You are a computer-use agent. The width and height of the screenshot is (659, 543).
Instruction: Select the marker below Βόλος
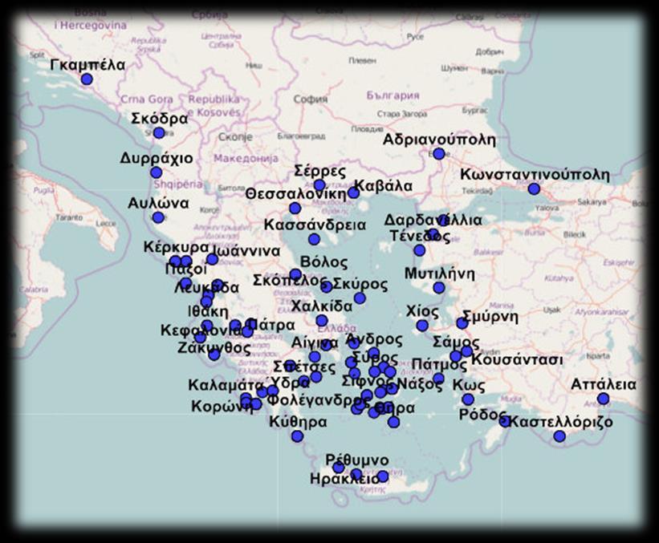295,275
